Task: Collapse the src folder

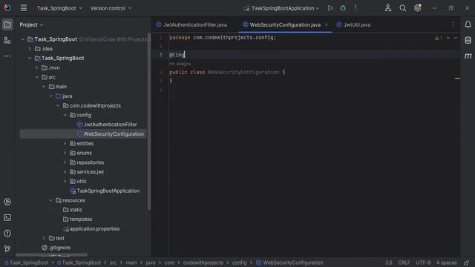Action: [x=36, y=77]
